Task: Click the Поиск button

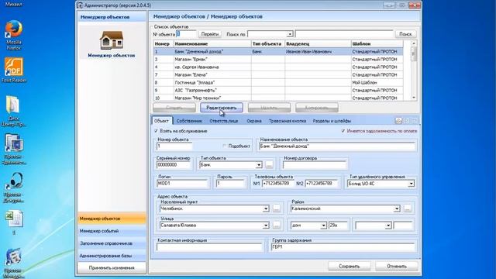Action: [405, 34]
